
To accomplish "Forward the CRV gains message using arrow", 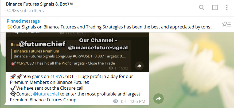I will coord(158,99).
